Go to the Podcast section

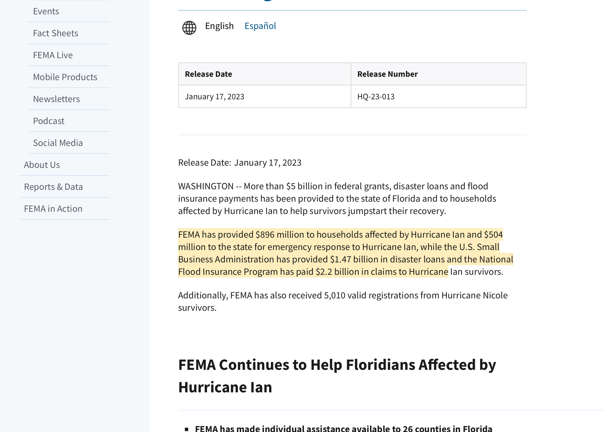(49, 121)
